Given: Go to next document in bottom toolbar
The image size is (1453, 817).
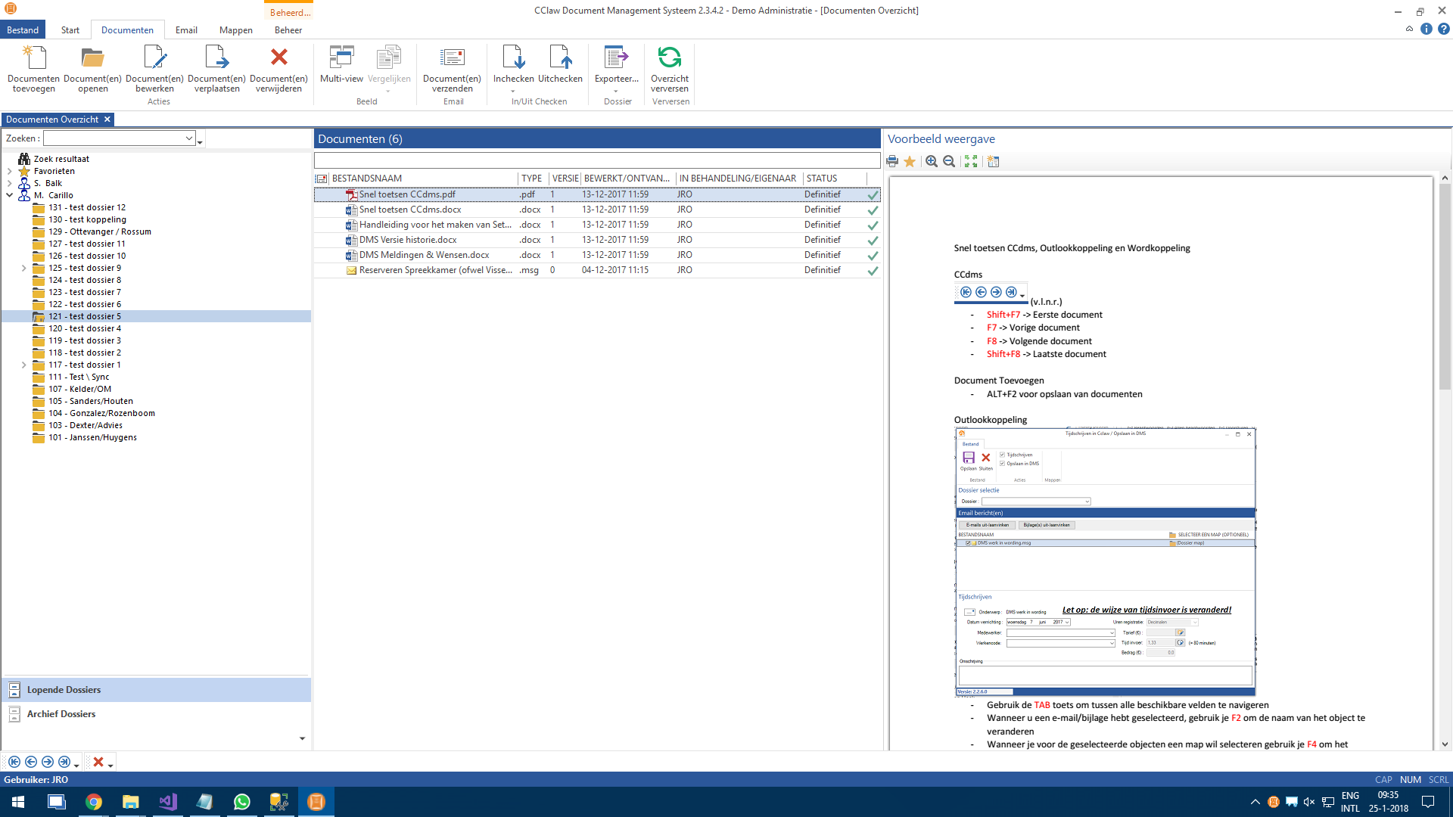Looking at the screenshot, I should pyautogui.click(x=48, y=762).
